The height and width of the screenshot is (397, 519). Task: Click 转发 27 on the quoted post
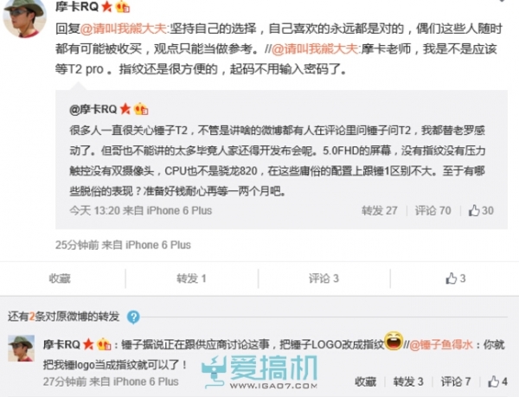point(380,210)
